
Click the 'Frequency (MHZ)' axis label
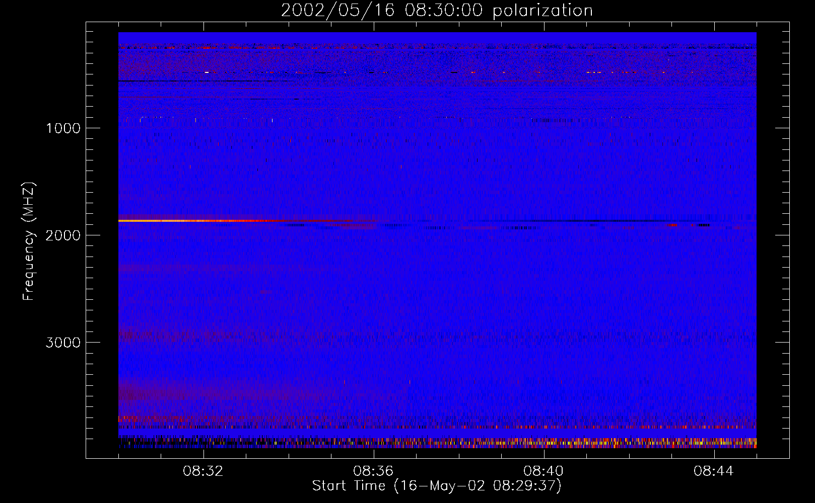coord(29,241)
